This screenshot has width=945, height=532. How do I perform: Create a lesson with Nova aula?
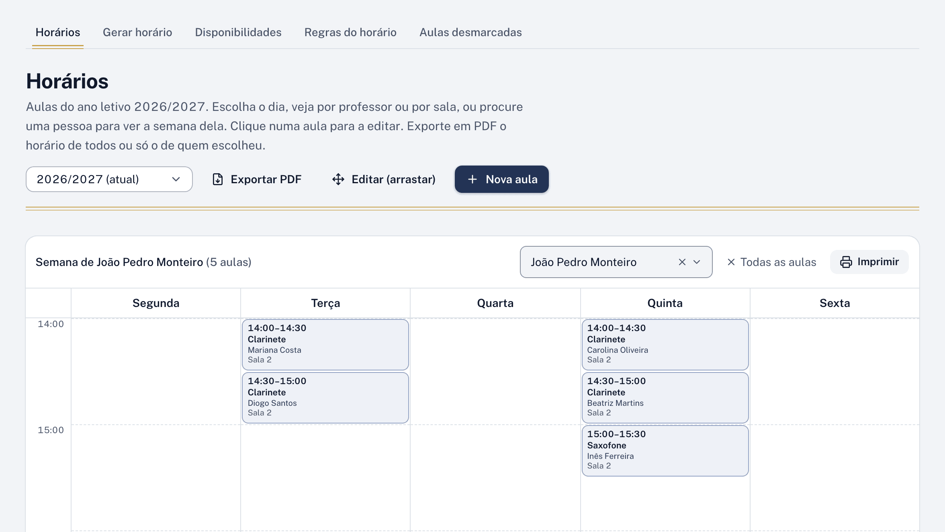pos(502,179)
